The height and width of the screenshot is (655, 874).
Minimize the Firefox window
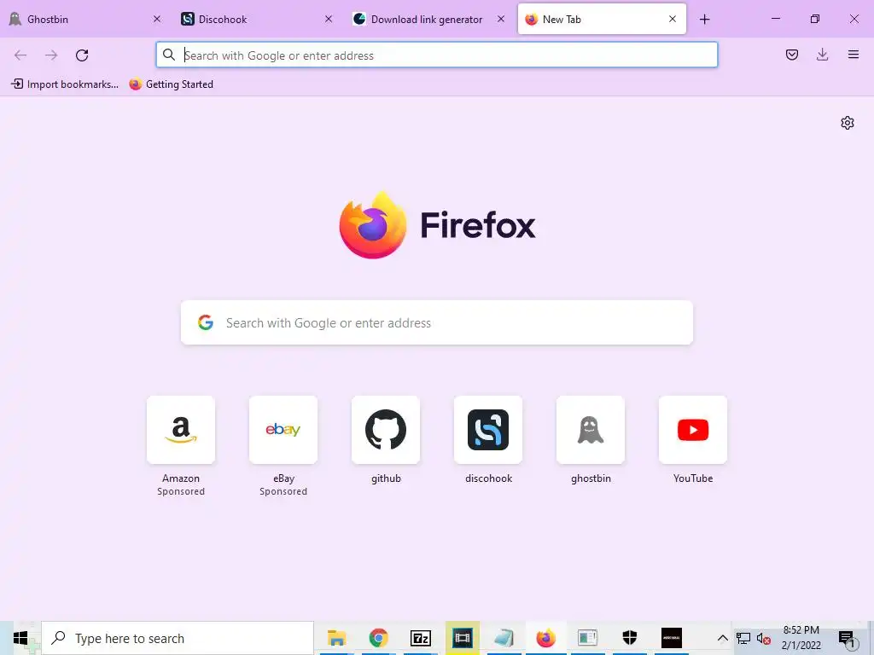pyautogui.click(x=775, y=19)
